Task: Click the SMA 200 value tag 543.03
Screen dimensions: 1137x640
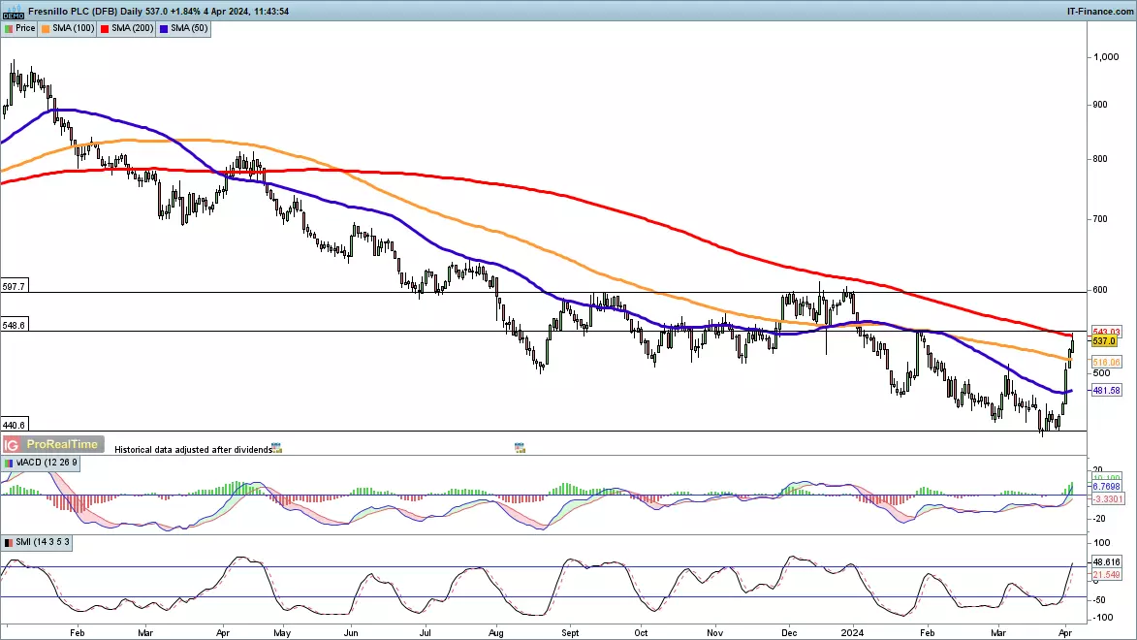Action: tap(1107, 332)
